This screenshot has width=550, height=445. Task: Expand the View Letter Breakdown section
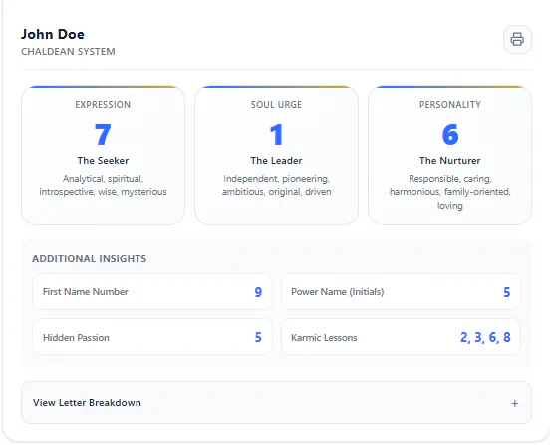tap(276, 402)
